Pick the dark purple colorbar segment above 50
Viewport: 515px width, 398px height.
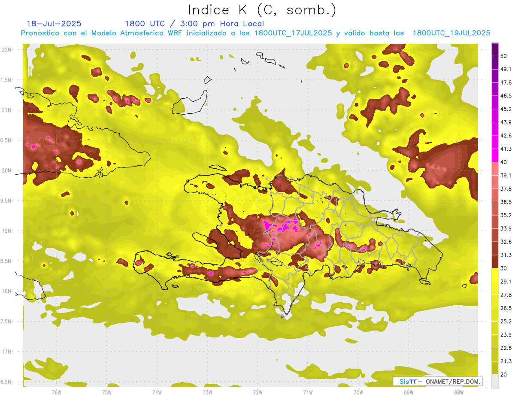tap(495, 49)
